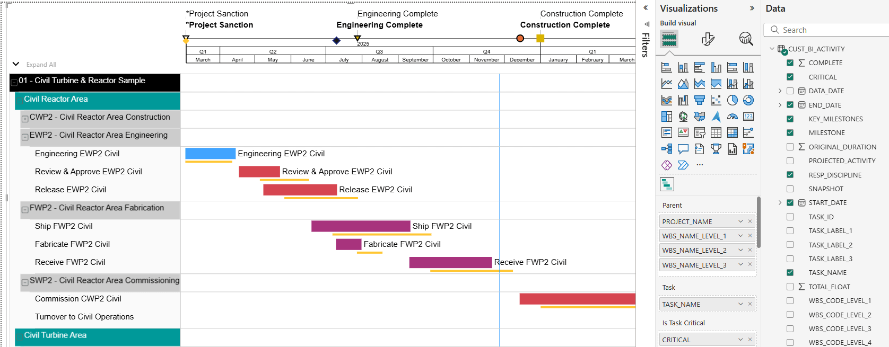889x347 pixels.
Task: Select the funnel chart visual
Action: [700, 100]
